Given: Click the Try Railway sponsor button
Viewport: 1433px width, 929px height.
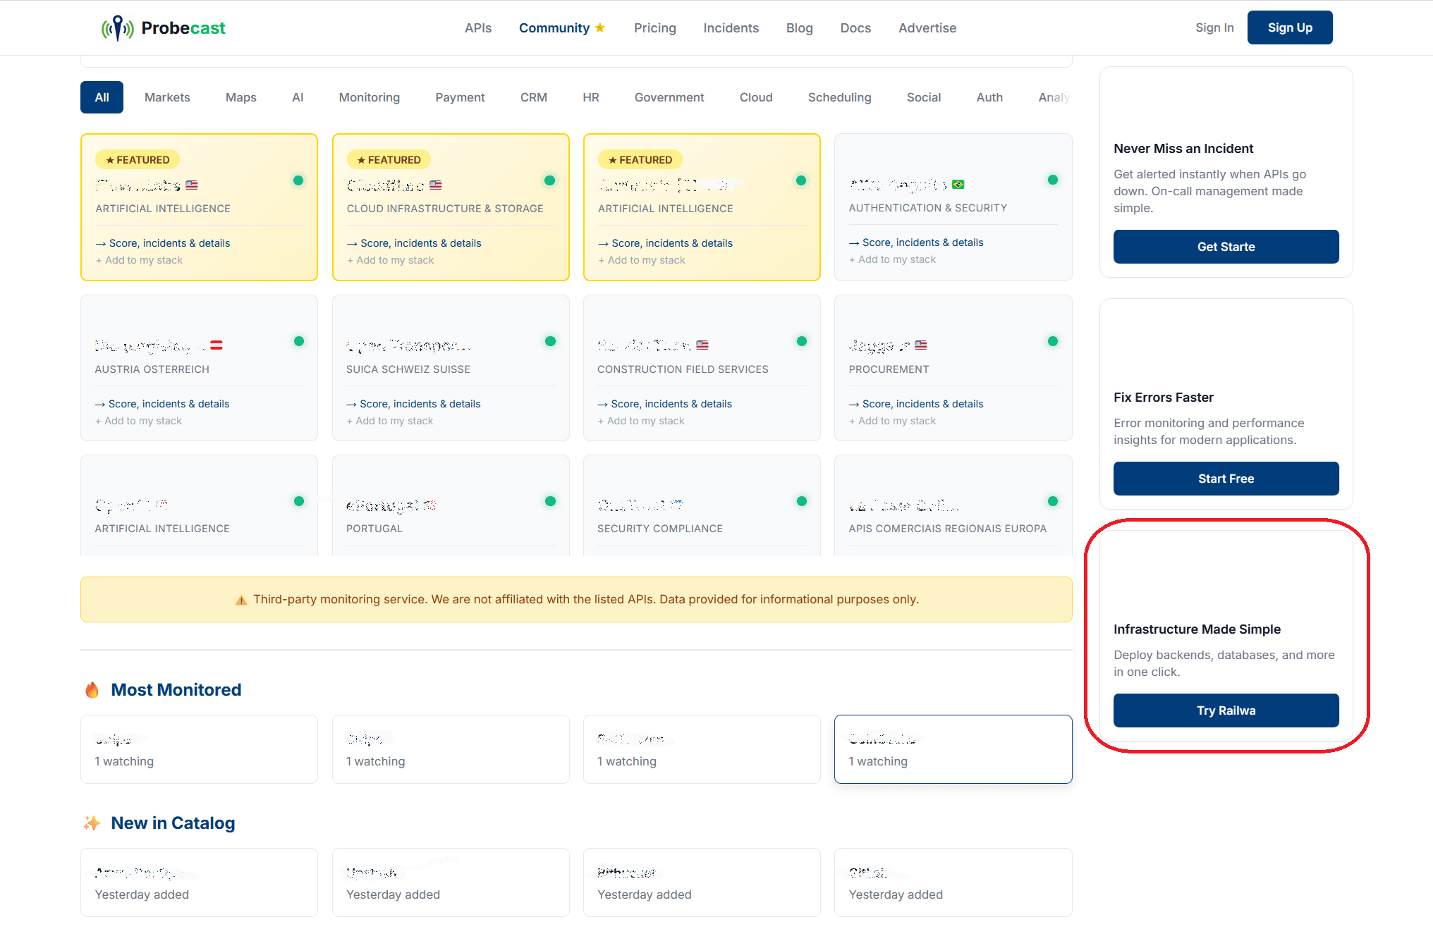Looking at the screenshot, I should tap(1226, 710).
